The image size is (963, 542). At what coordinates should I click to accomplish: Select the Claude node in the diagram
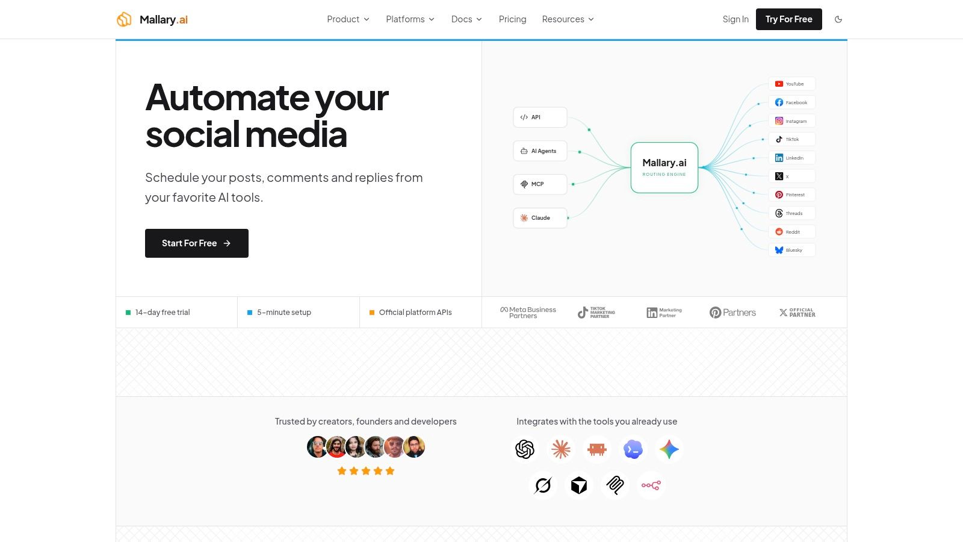tap(540, 218)
